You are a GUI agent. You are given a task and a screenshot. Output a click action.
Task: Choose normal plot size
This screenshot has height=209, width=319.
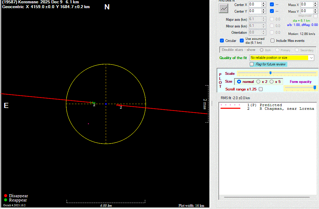[239, 82]
